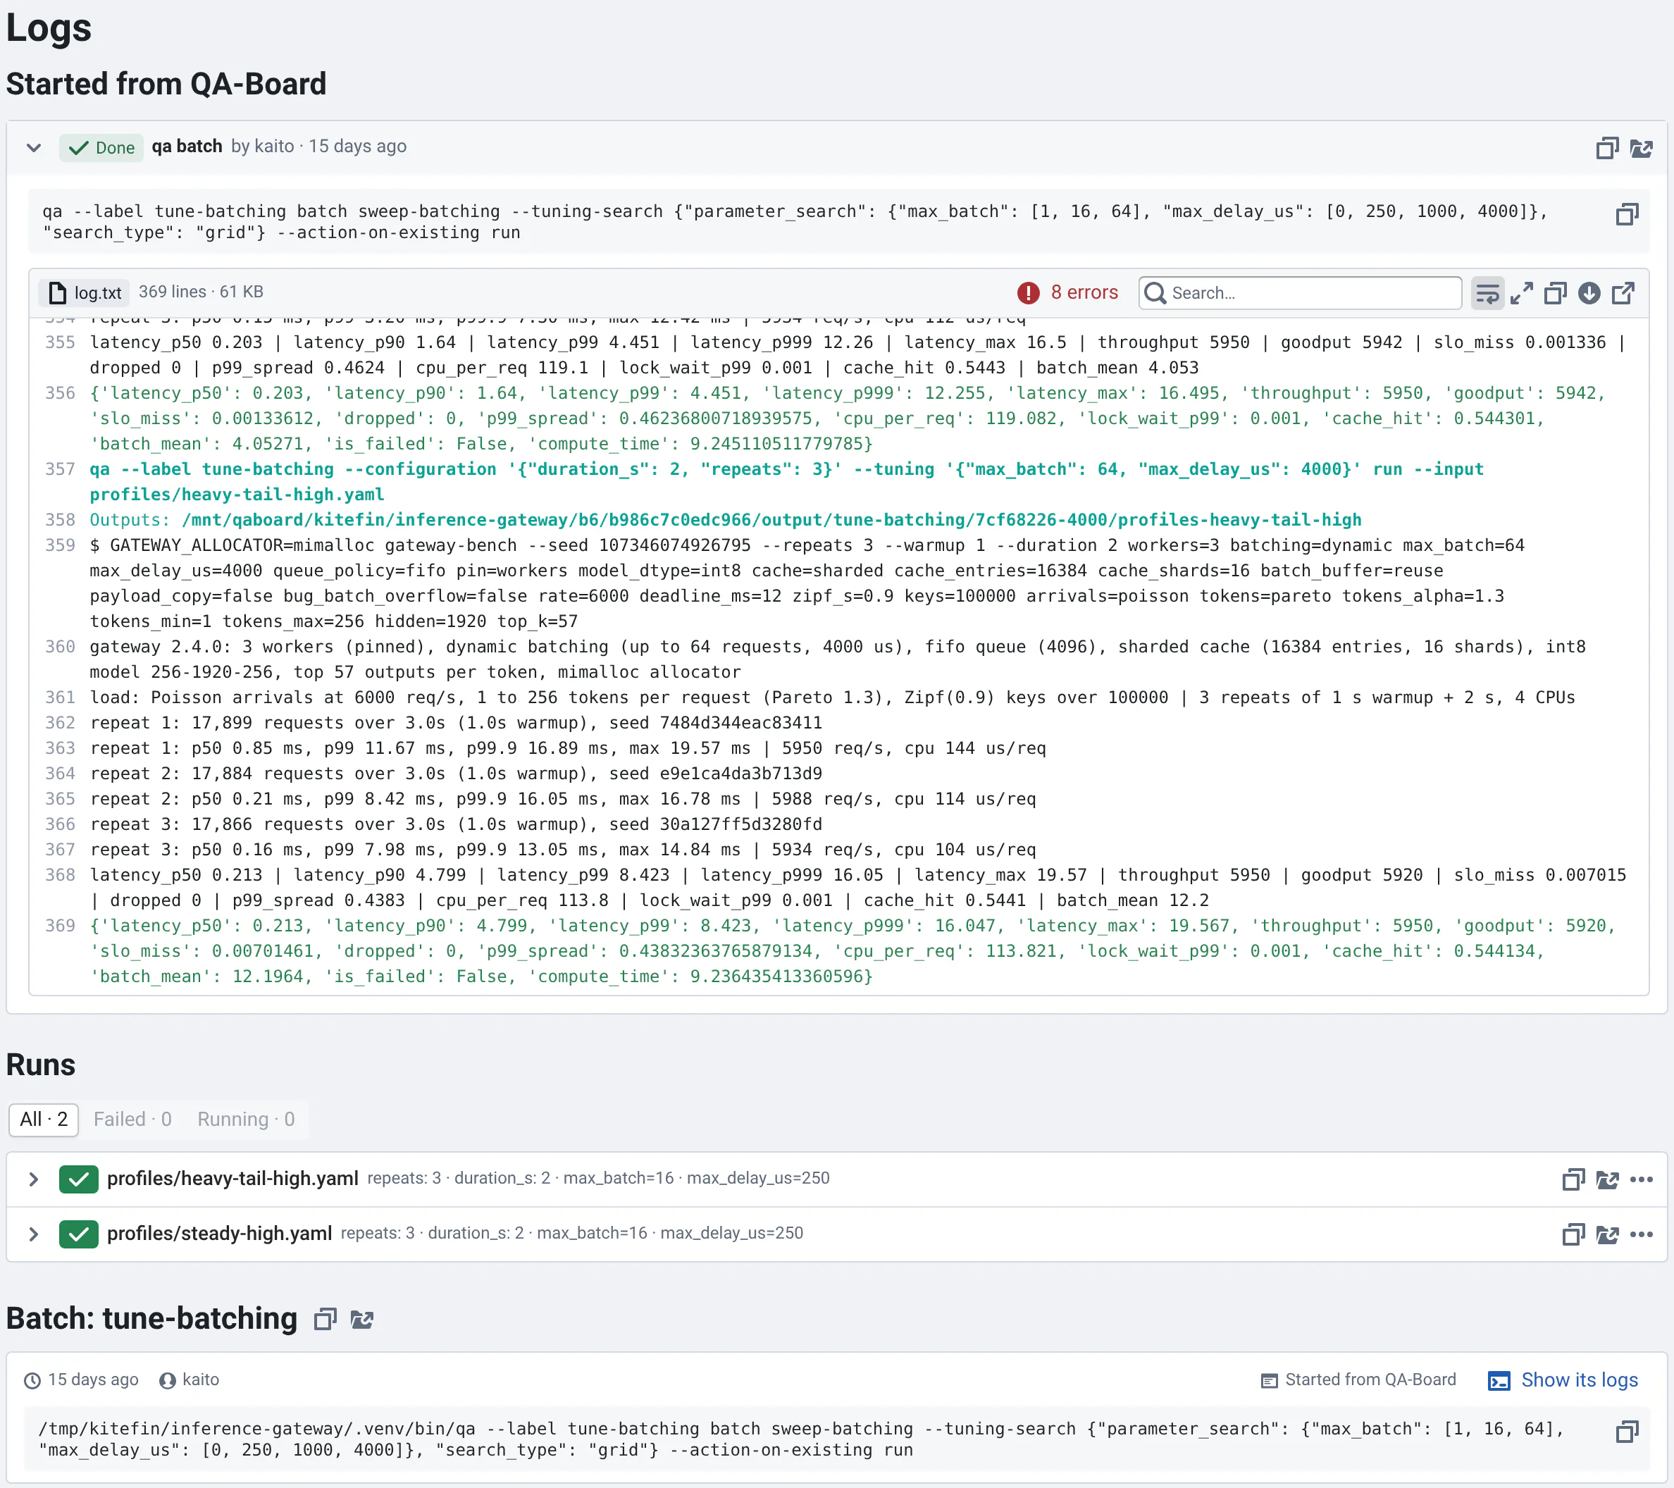Expand log viewer to fullscreen
Screen dimensions: 1674x1488
[x=1522, y=293]
